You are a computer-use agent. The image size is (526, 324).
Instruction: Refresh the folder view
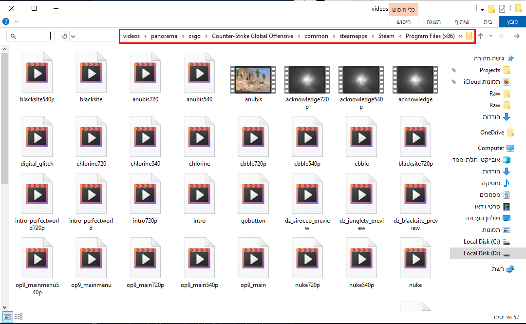[65, 36]
